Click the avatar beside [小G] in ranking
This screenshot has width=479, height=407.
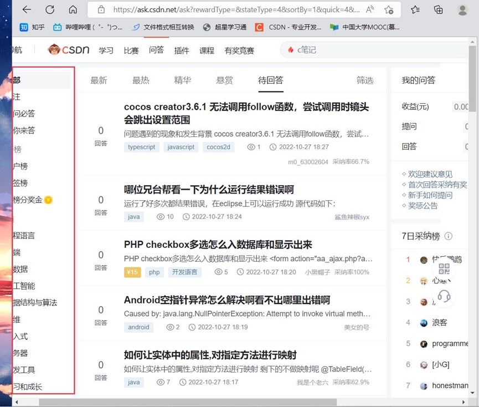(424, 365)
